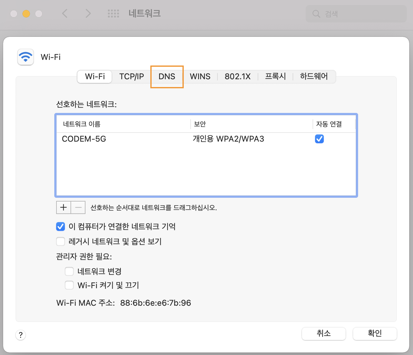Open the show-all grid icon
413x355 pixels.
pyautogui.click(x=113, y=13)
